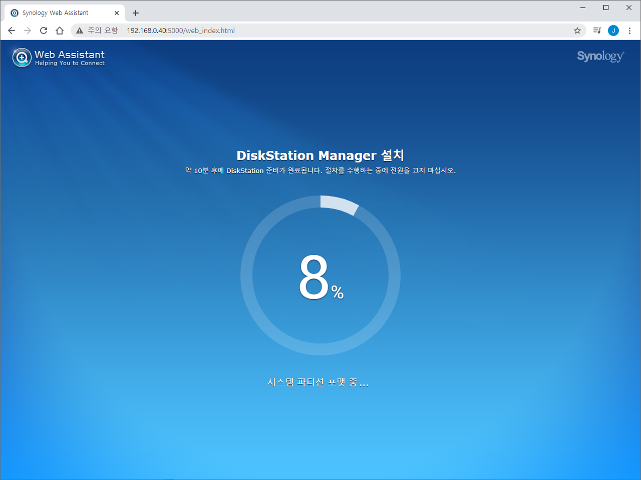Open the Chrome three-dot menu

point(629,30)
